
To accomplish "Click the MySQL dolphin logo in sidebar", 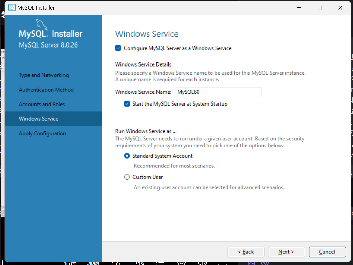I will pos(42,24).
